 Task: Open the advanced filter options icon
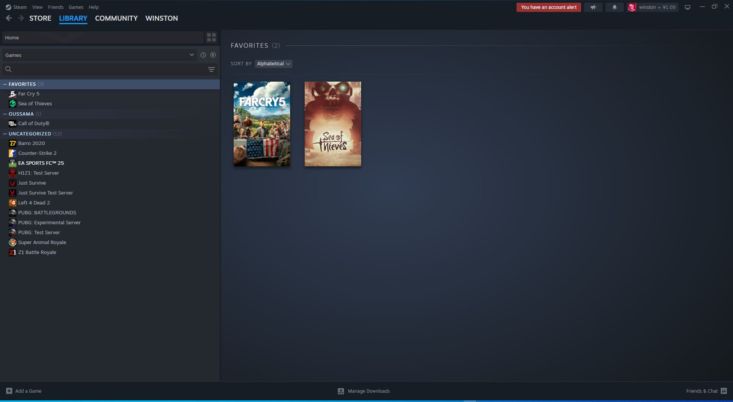click(211, 69)
